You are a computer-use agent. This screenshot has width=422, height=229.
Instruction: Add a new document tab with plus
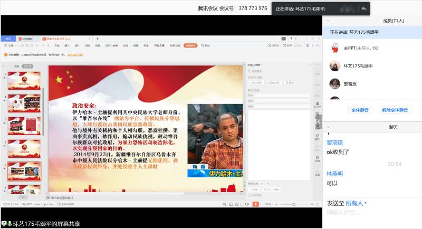98,39
